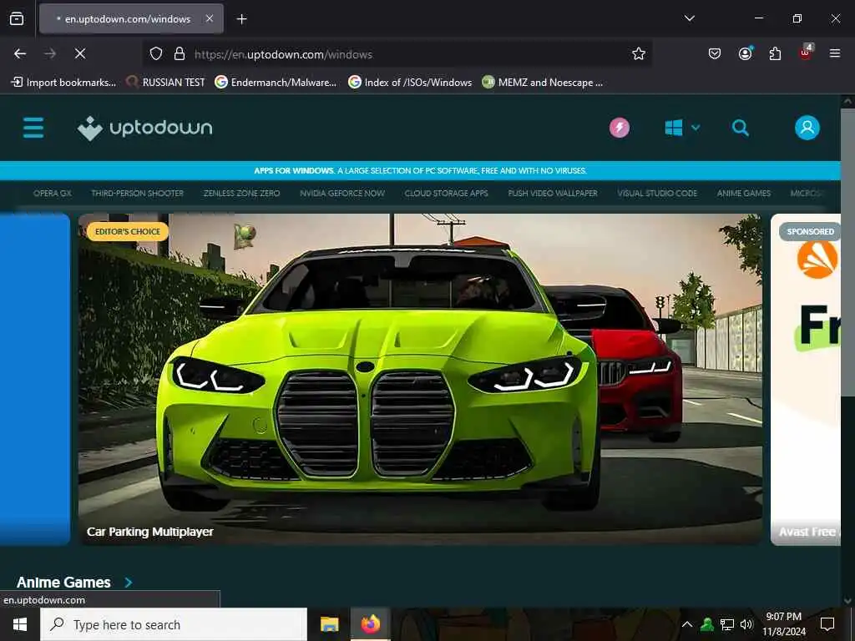Expand the Windows platform selector dropdown
This screenshot has height=641, width=855.
[x=682, y=128]
